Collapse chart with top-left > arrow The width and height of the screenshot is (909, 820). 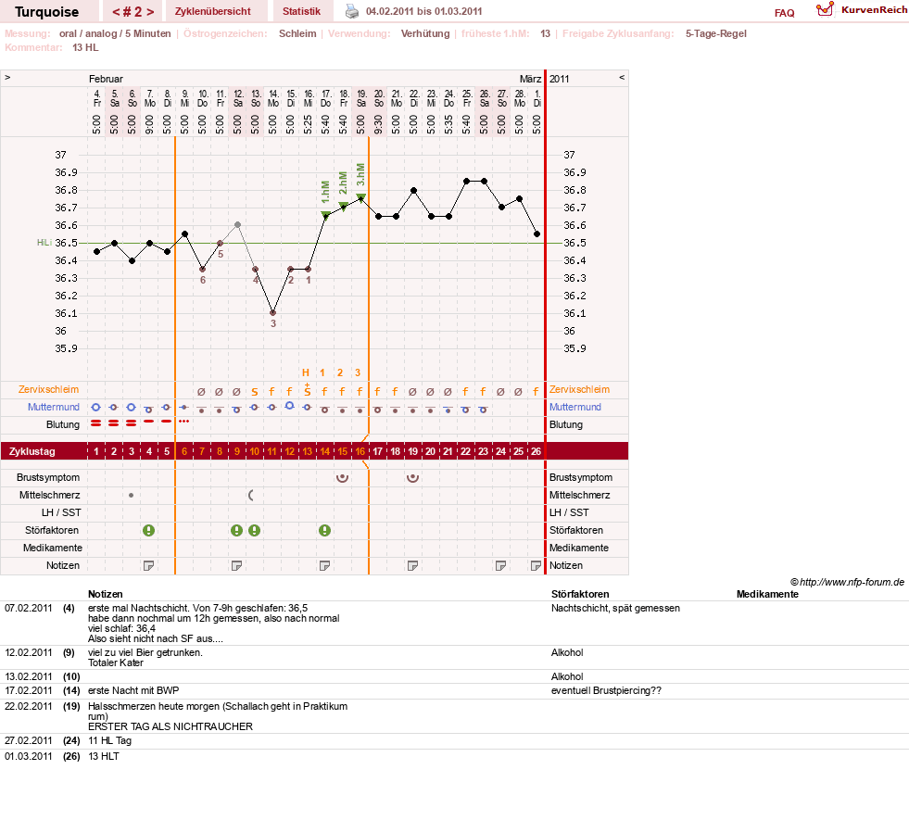7,77
